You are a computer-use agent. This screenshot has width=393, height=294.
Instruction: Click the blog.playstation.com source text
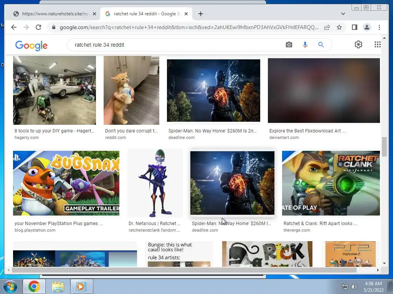[x=35, y=230]
